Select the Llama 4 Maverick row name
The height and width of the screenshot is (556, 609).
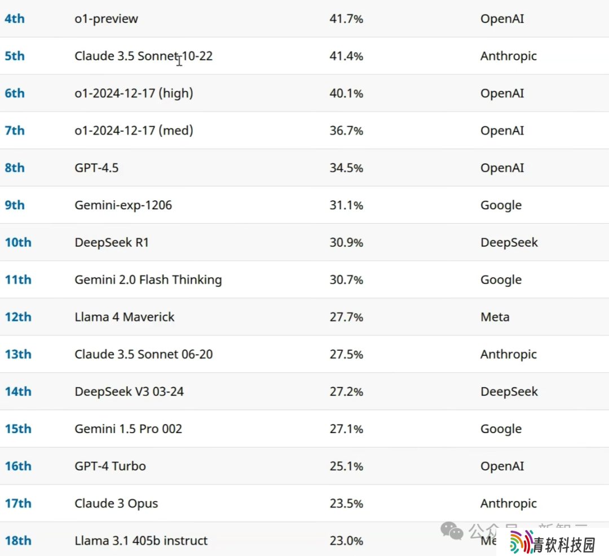tap(124, 317)
